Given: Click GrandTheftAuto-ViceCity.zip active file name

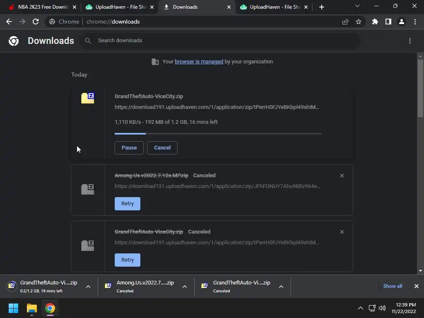Looking at the screenshot, I should pos(149,96).
